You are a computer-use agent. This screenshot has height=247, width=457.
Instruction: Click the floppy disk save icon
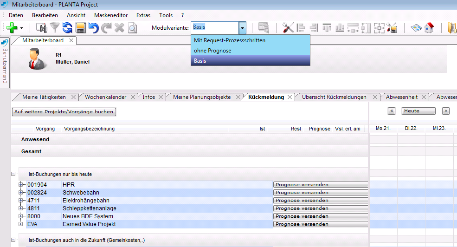click(x=81, y=28)
